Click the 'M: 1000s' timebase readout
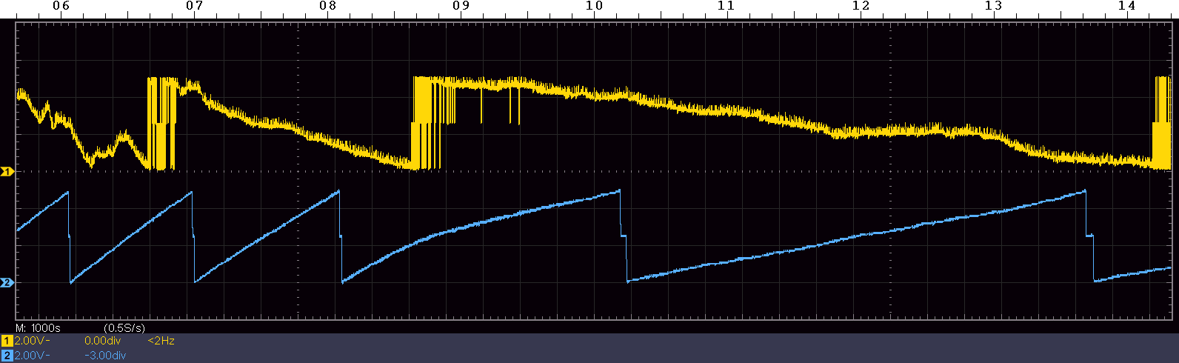 pyautogui.click(x=38, y=327)
